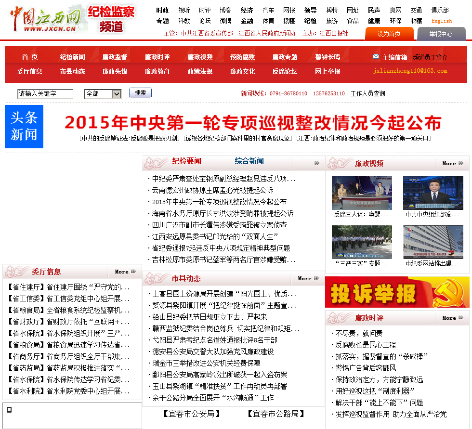This screenshot has width=472, height=429.
Task: Open 【省财政厅】省财政厅依托“互联网+ article
Action: [x=68, y=322]
